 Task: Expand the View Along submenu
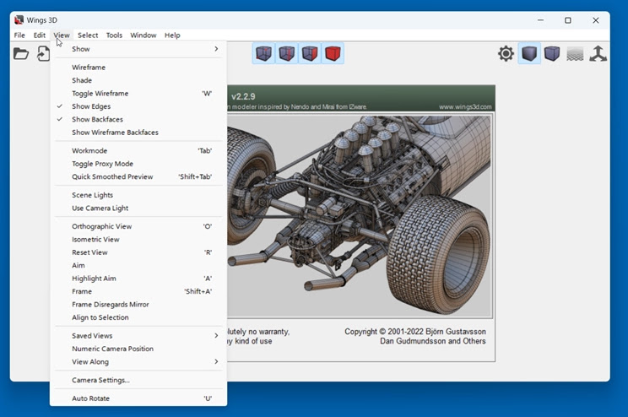138,362
